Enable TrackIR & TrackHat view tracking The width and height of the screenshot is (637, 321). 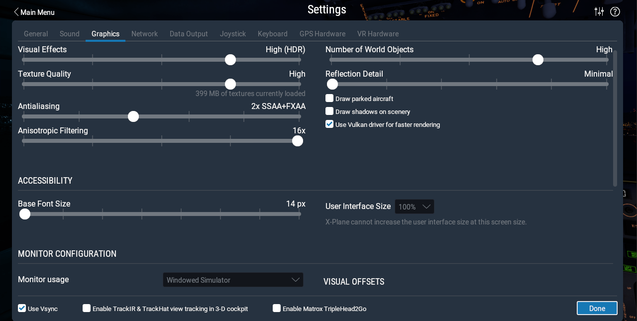pyautogui.click(x=87, y=309)
